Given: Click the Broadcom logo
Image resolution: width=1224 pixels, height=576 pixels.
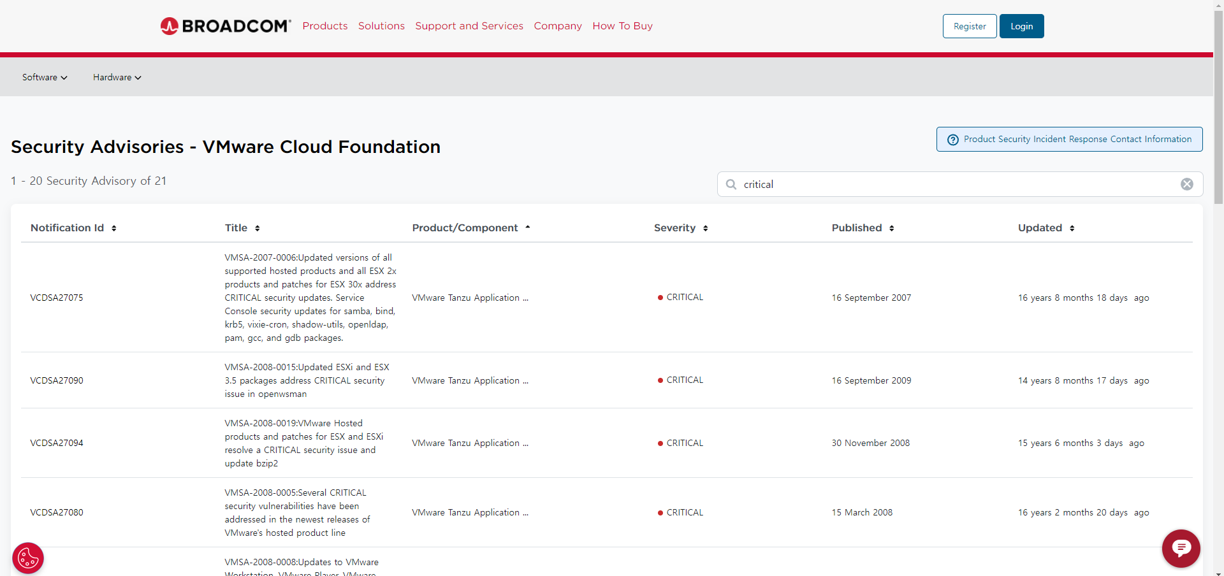Looking at the screenshot, I should [226, 26].
